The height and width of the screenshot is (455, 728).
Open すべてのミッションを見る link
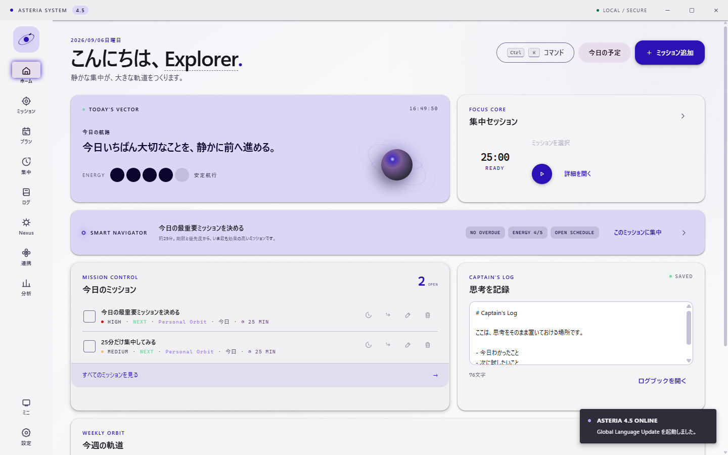click(260, 375)
